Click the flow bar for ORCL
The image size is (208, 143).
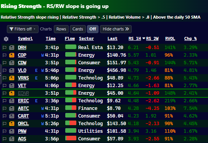[71, 123]
